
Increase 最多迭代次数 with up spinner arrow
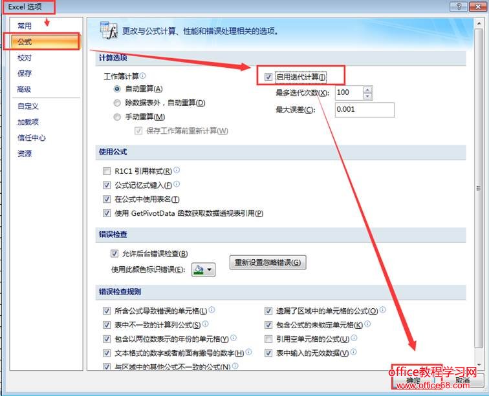[x=367, y=90]
